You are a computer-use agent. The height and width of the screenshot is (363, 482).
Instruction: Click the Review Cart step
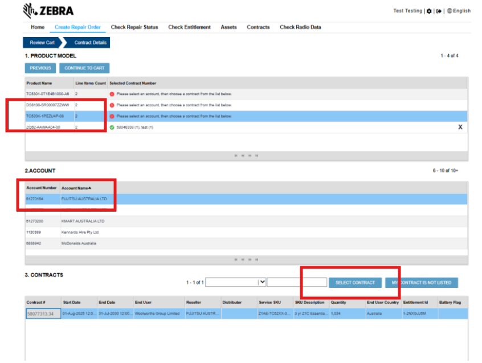pos(42,43)
